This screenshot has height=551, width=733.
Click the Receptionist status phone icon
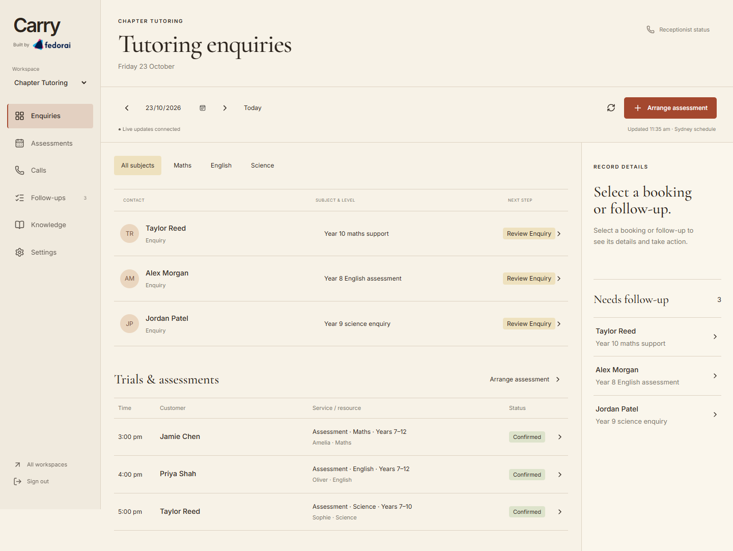click(x=651, y=30)
